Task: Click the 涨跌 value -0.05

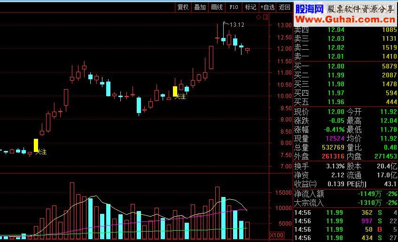Action: pos(337,121)
